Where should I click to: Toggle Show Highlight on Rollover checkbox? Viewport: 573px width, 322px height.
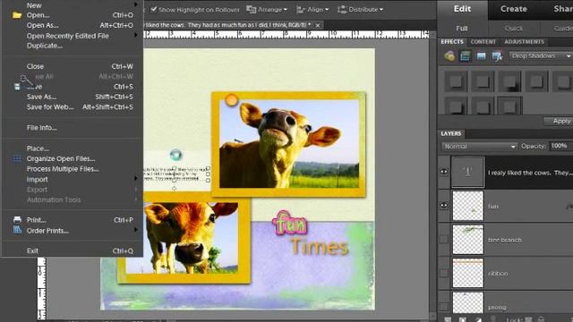[x=154, y=10]
